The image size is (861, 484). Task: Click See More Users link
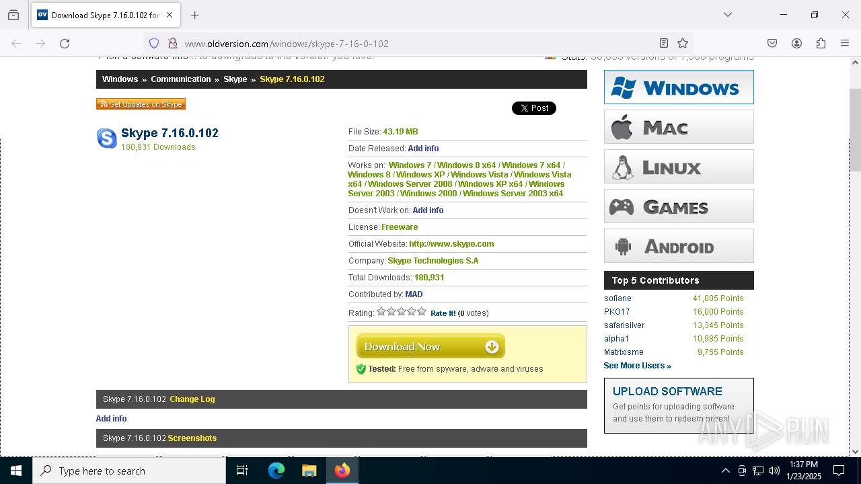[x=637, y=366]
